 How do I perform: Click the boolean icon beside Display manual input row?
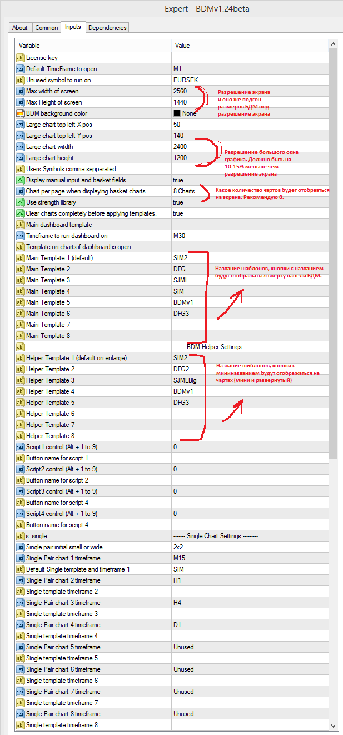pos(20,180)
